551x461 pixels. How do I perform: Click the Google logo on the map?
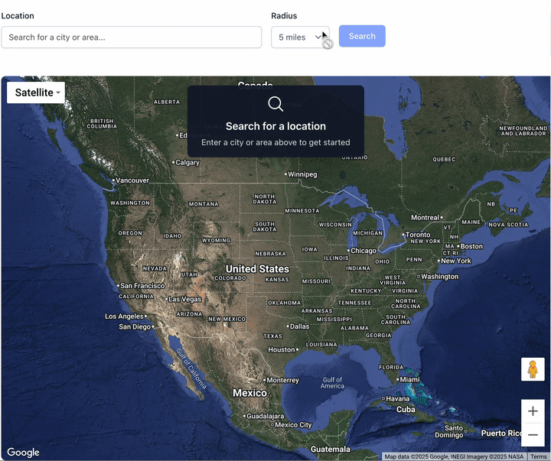(x=23, y=452)
